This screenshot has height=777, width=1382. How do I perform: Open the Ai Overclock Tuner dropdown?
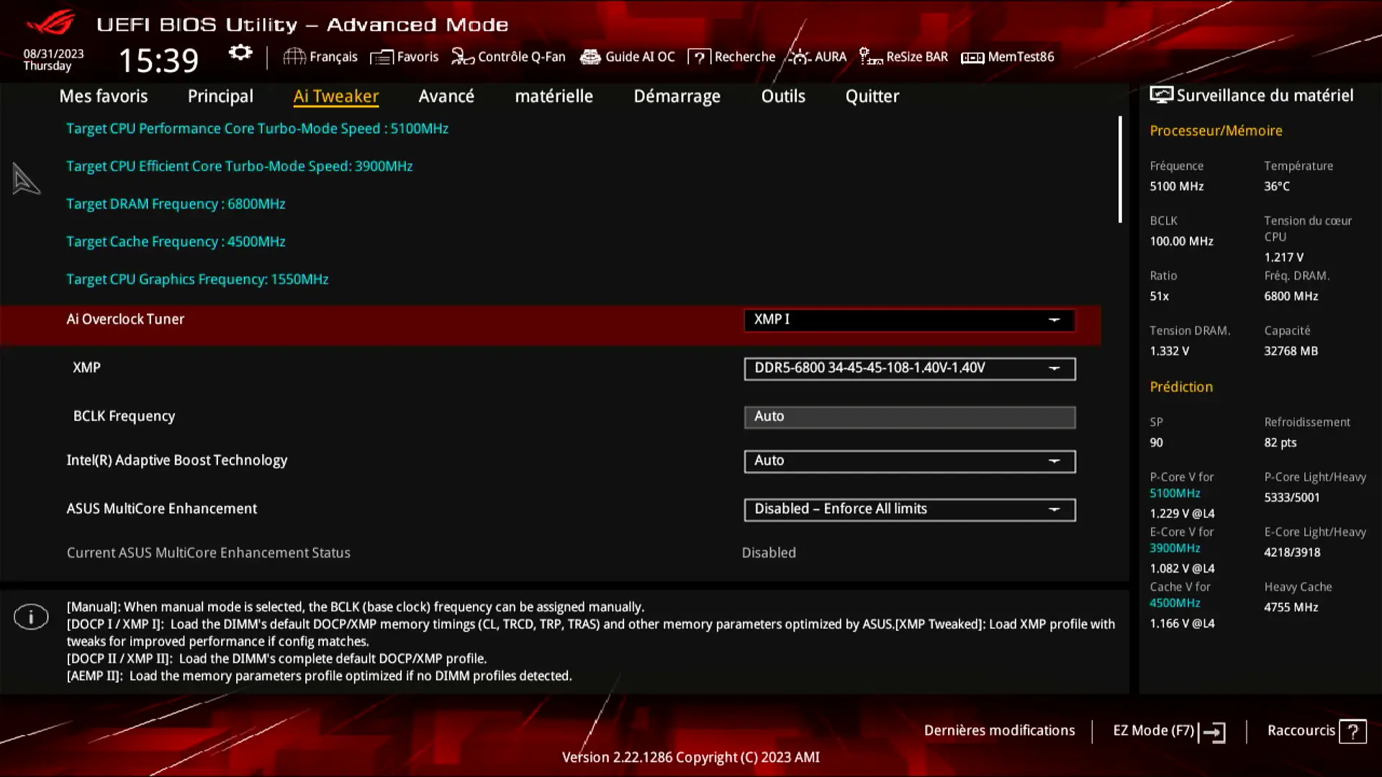point(910,319)
